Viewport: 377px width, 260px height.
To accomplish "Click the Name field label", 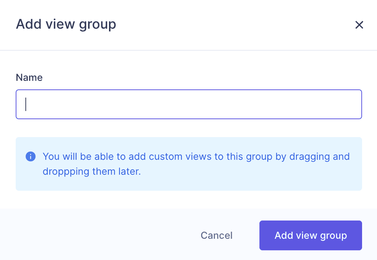I will 29,77.
